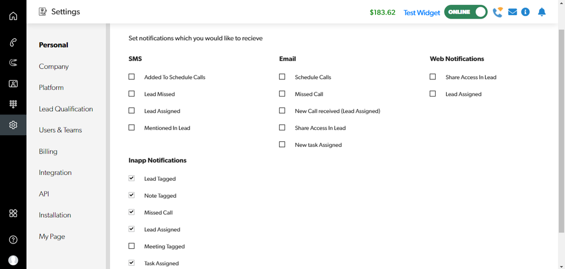Uncheck Inapp Note Tagged notification
565x269 pixels.
tap(132, 195)
